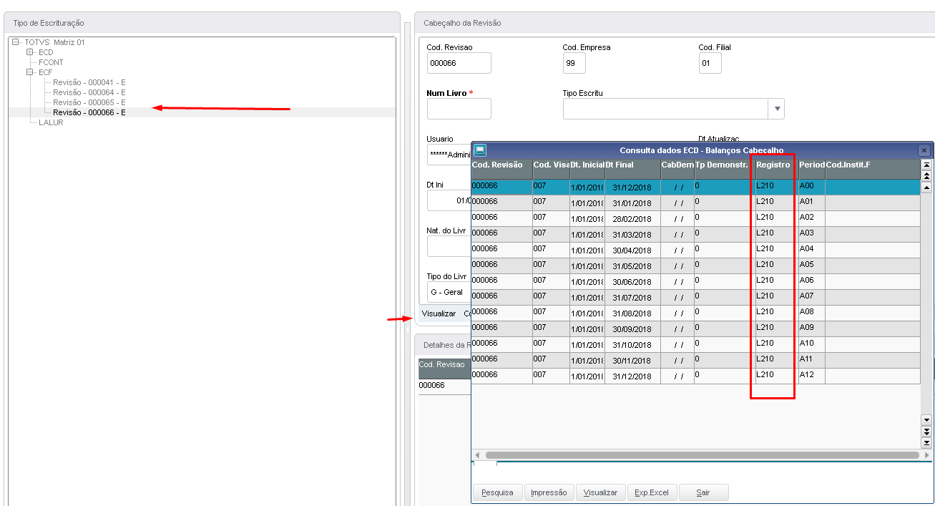Click the Impressão button
The width and height of the screenshot is (935, 506).
(x=549, y=492)
